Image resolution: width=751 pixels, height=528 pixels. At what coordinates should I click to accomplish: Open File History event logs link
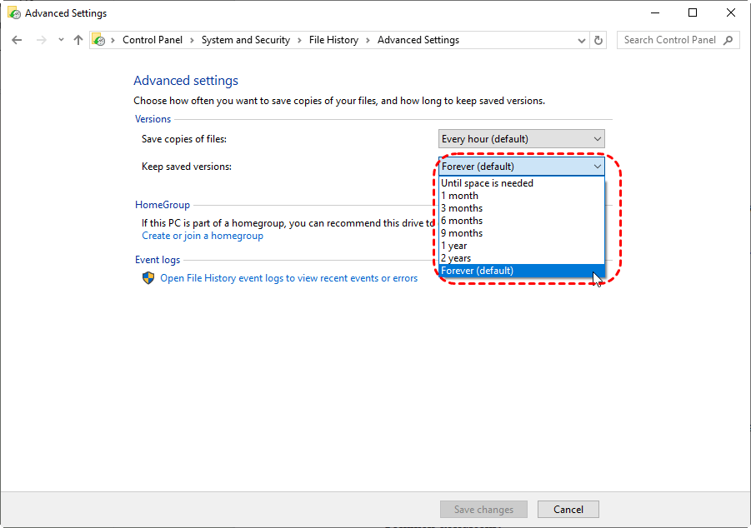[288, 278]
